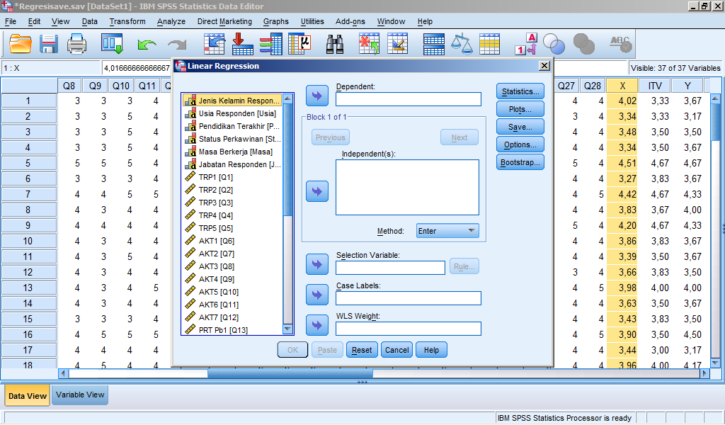This screenshot has width=725, height=425.
Task: Move variable to Dependent arrow button
Action: pos(317,96)
